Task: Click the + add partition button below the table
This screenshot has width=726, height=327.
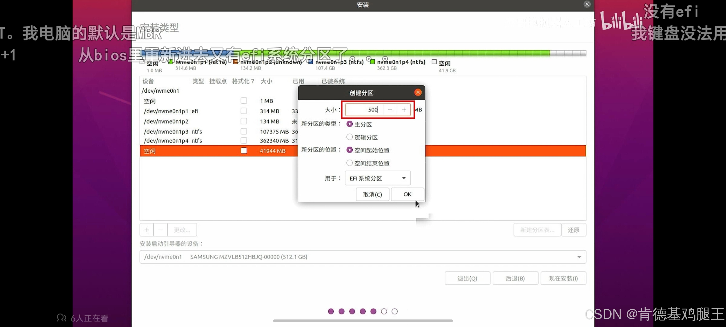Action: click(146, 230)
